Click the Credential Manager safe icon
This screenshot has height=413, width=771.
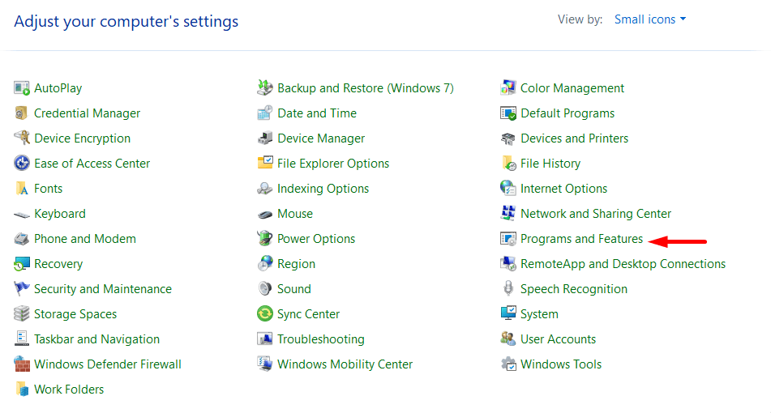click(22, 113)
